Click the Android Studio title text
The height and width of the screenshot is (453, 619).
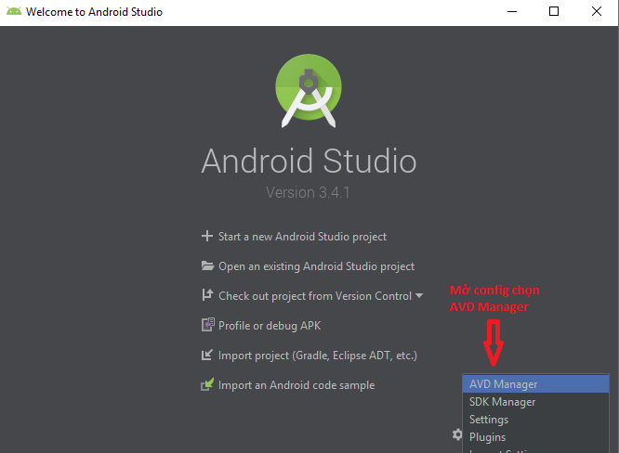point(309,161)
